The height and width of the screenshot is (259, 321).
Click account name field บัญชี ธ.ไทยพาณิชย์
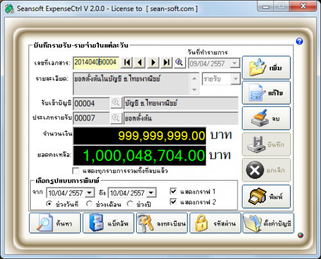[x=181, y=103]
